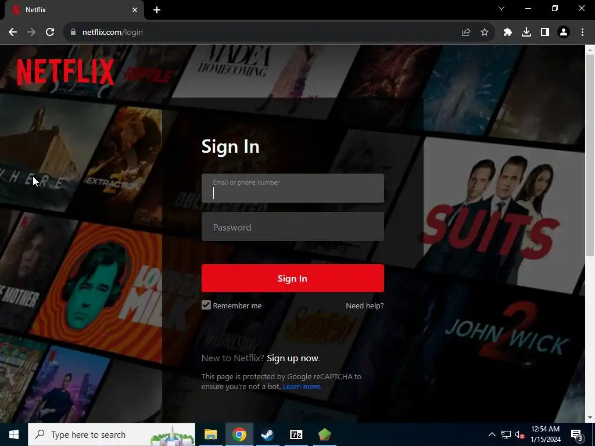Focus the Email or phone number field
This screenshot has width=595, height=446.
click(293, 188)
